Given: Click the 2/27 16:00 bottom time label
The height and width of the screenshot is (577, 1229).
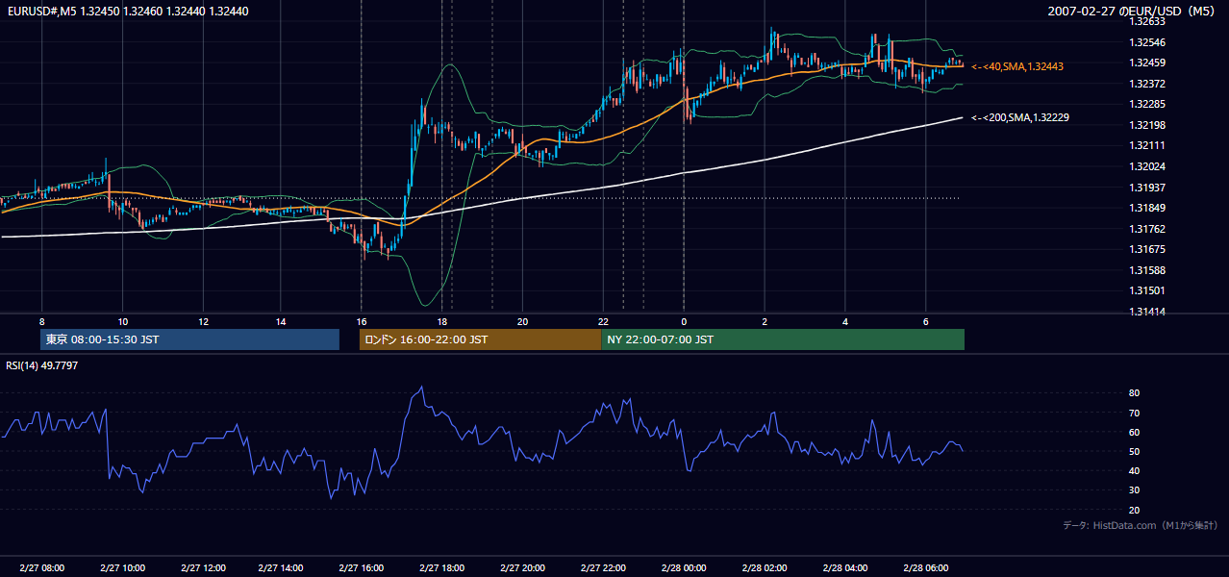Looking at the screenshot, I should click(362, 567).
